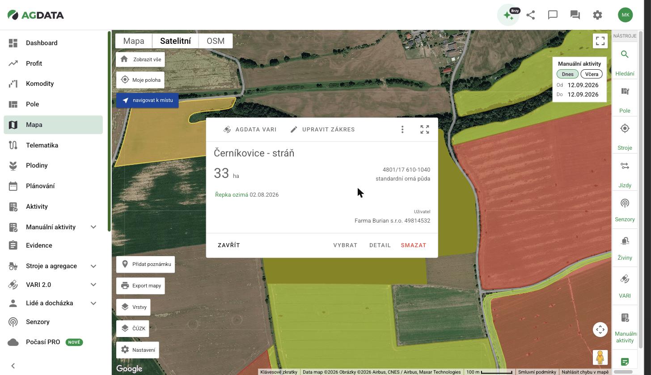Viewport: 651px width, 375px height.
Task: Click the Řepka ozimá crop link
Action: (232, 195)
